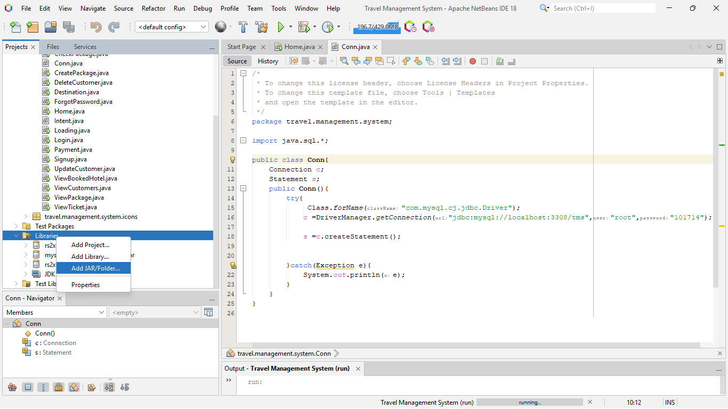
Task: Choose Add Library from context menu
Action: point(93,257)
